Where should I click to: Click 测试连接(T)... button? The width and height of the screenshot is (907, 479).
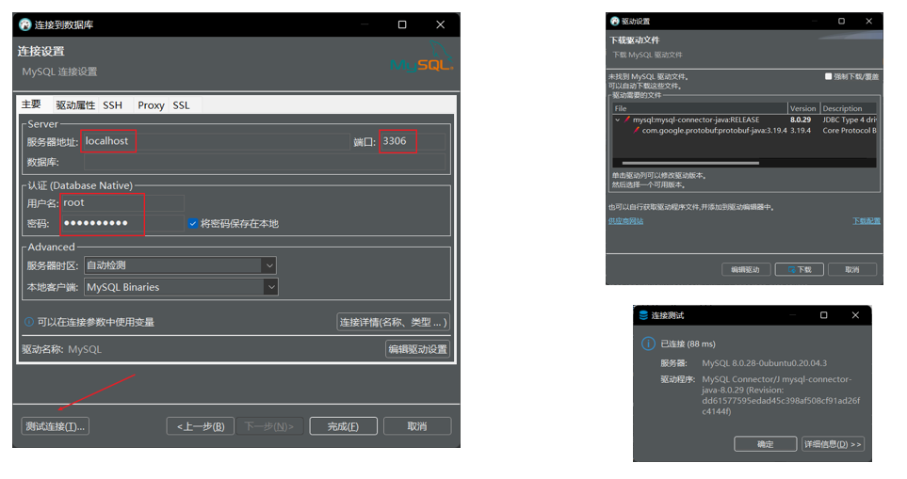tap(55, 426)
